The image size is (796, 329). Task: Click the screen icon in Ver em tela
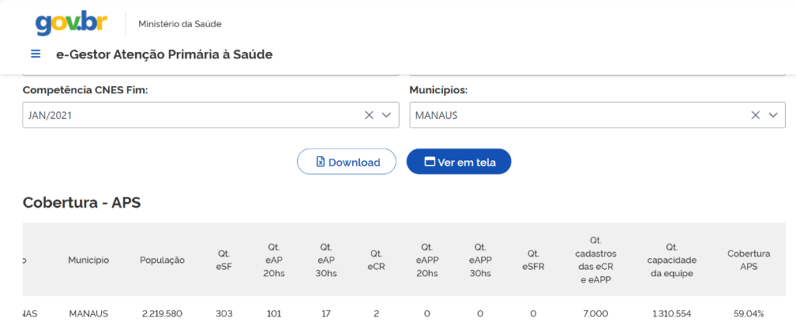(x=430, y=162)
